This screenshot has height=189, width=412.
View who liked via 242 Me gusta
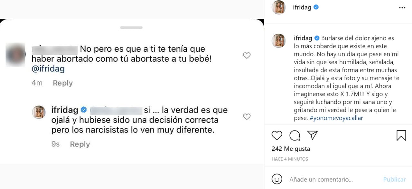(x=291, y=148)
